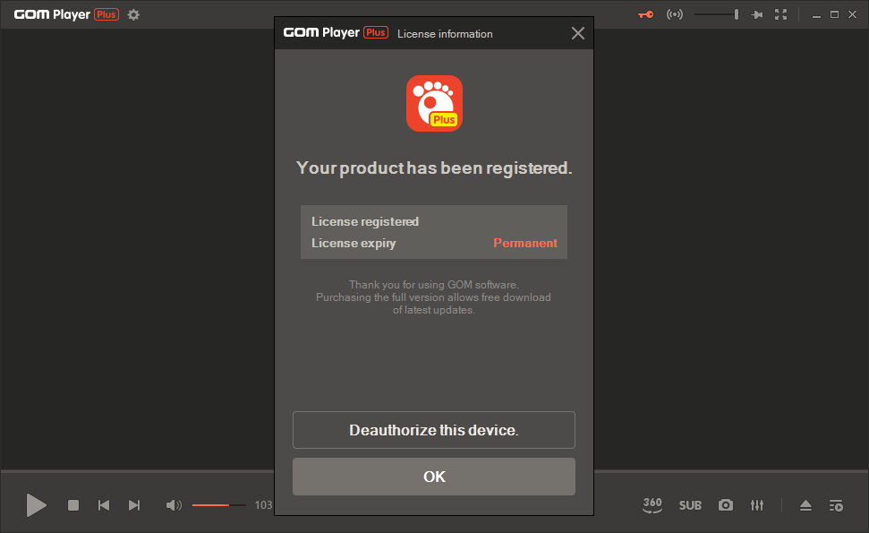The height and width of the screenshot is (533, 869).
Task: Skip to the next track
Action: point(134,505)
